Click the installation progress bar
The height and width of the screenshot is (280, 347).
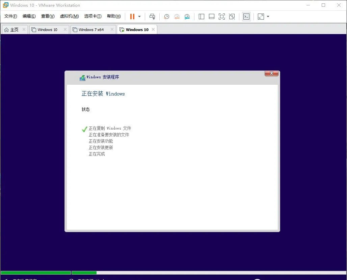click(x=35, y=273)
